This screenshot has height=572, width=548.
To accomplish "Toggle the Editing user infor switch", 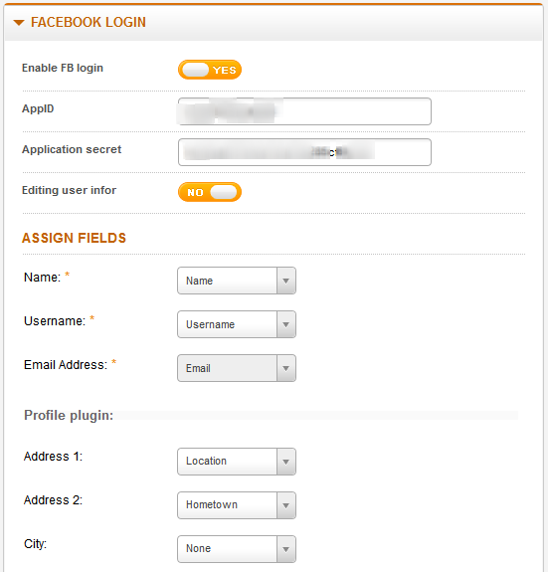I will pos(210,192).
